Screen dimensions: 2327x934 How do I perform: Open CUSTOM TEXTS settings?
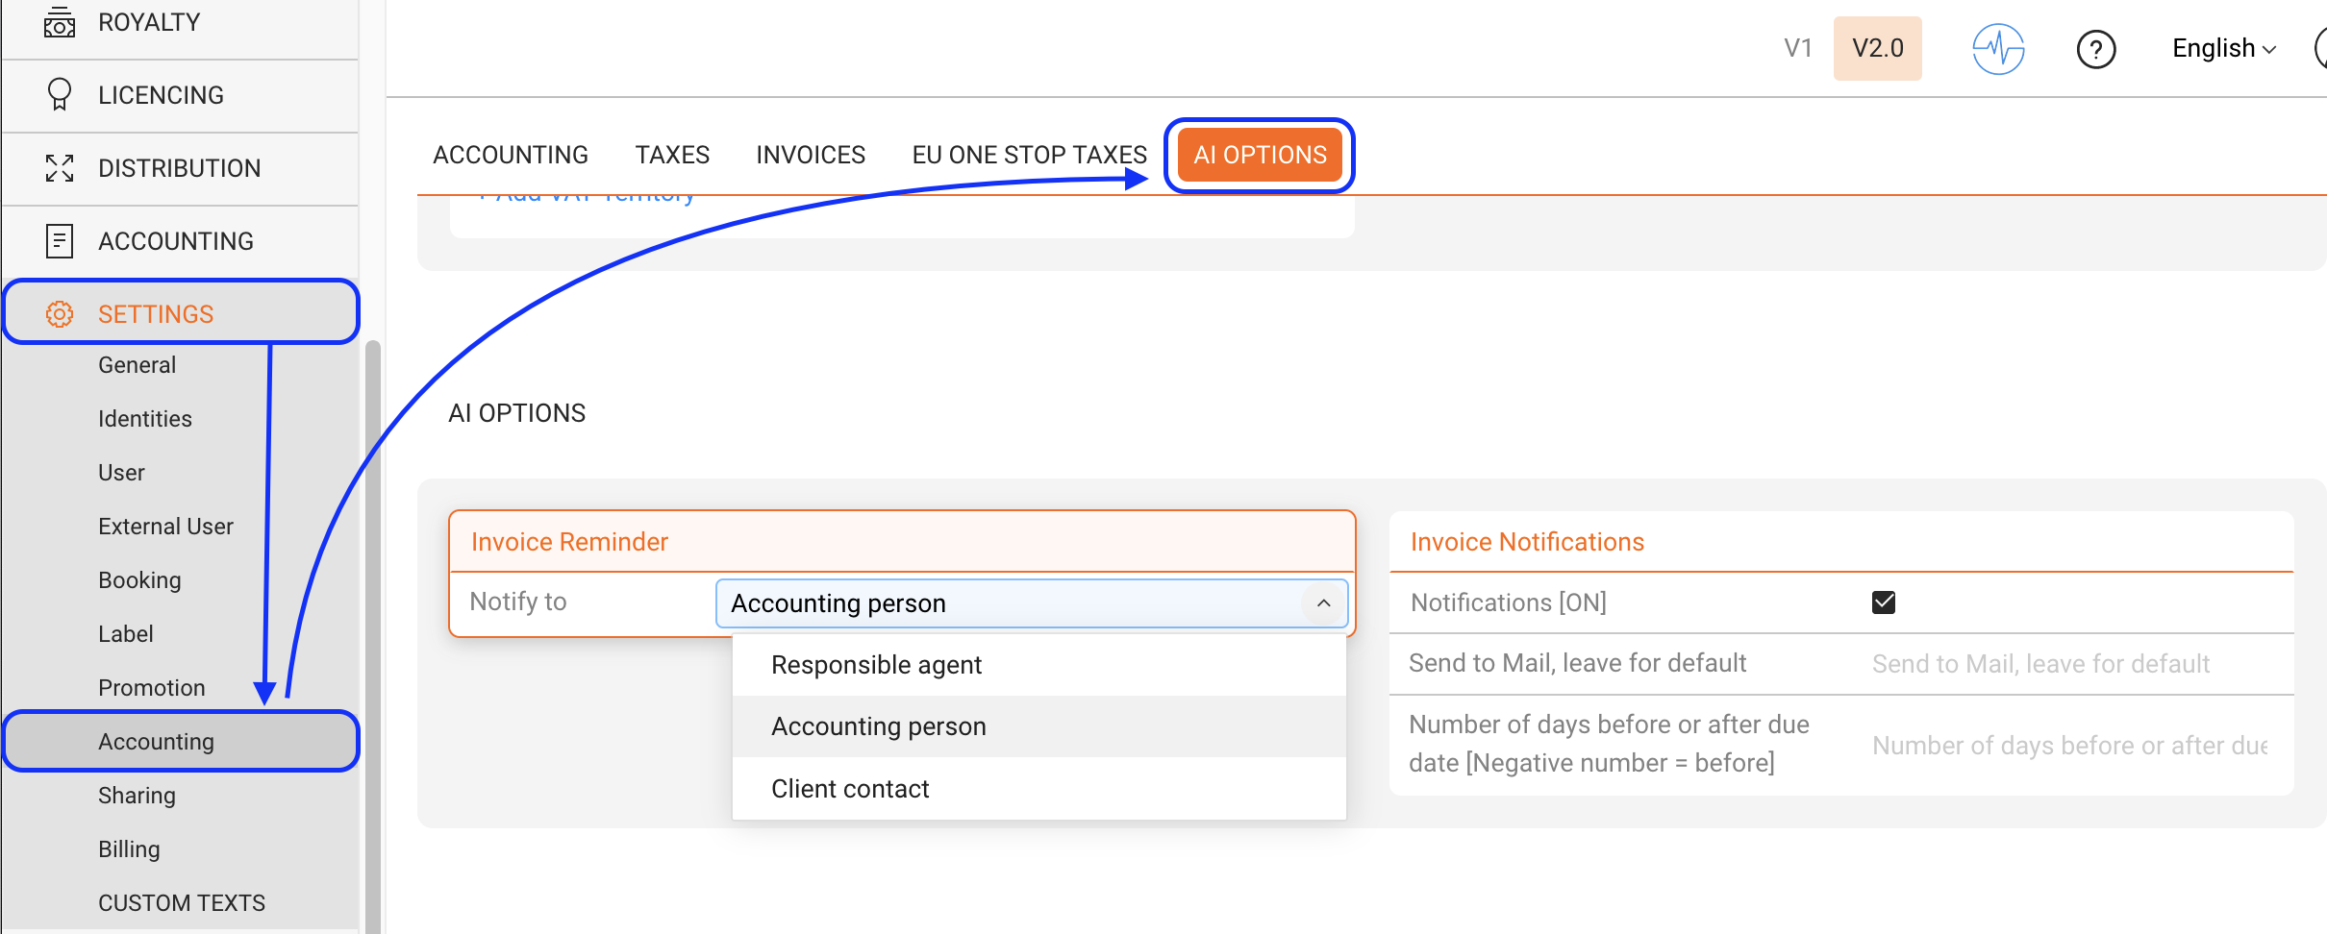182,903
